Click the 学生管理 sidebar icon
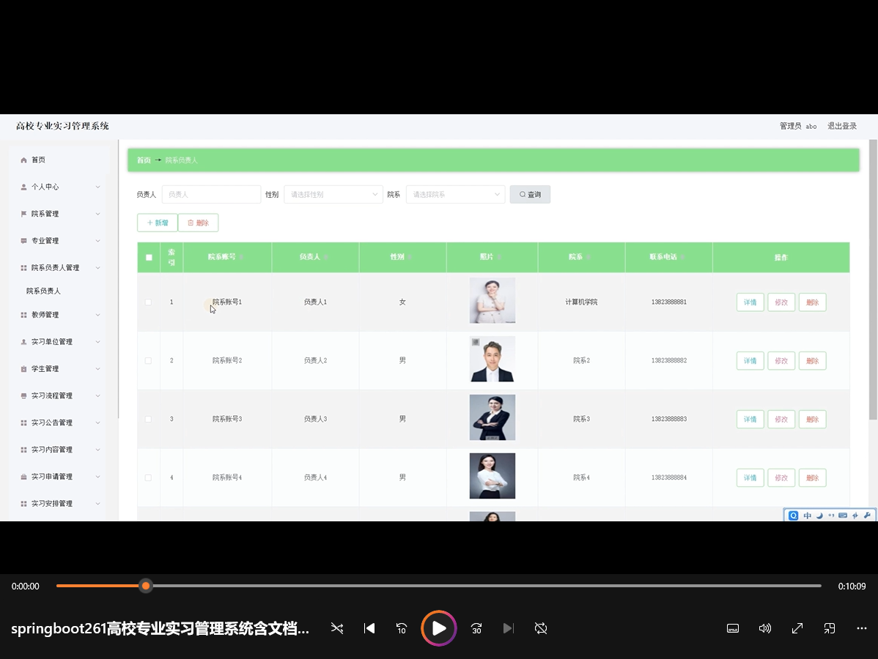 (x=22, y=368)
